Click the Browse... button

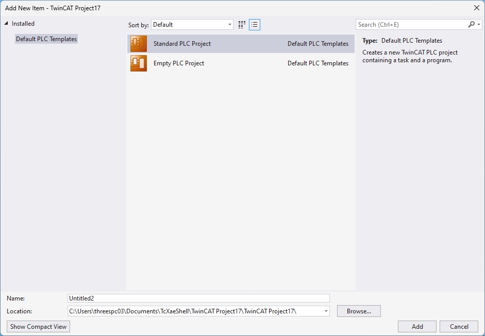pyautogui.click(x=359, y=311)
